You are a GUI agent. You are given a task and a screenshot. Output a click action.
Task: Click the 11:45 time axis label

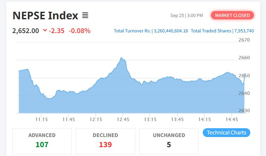pos(68,119)
